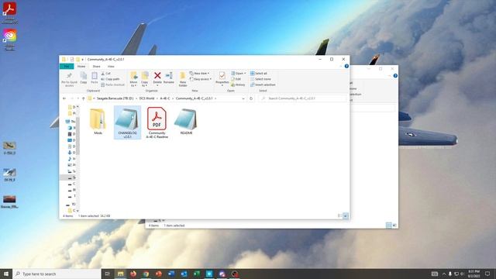Viewport: 496px width, 279px height.
Task: Open the Easy access dropdown
Action: coord(201,79)
